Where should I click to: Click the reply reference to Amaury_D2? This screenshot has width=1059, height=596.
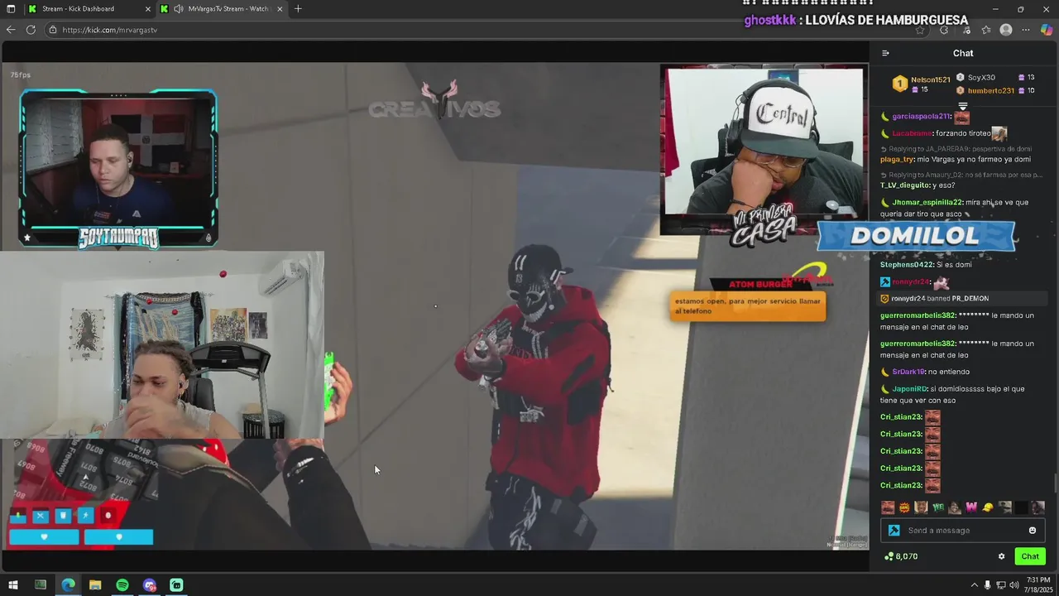[x=961, y=175]
